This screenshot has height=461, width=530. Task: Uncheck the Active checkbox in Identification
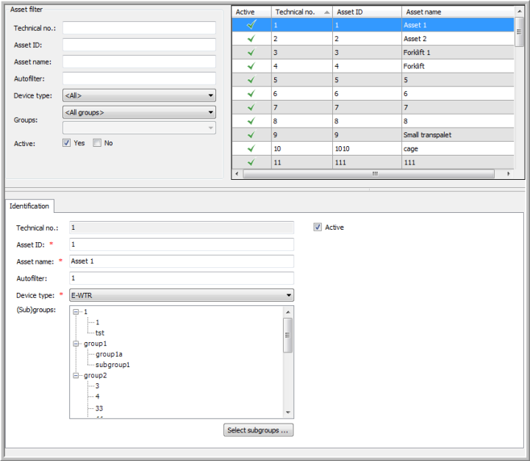pos(318,228)
